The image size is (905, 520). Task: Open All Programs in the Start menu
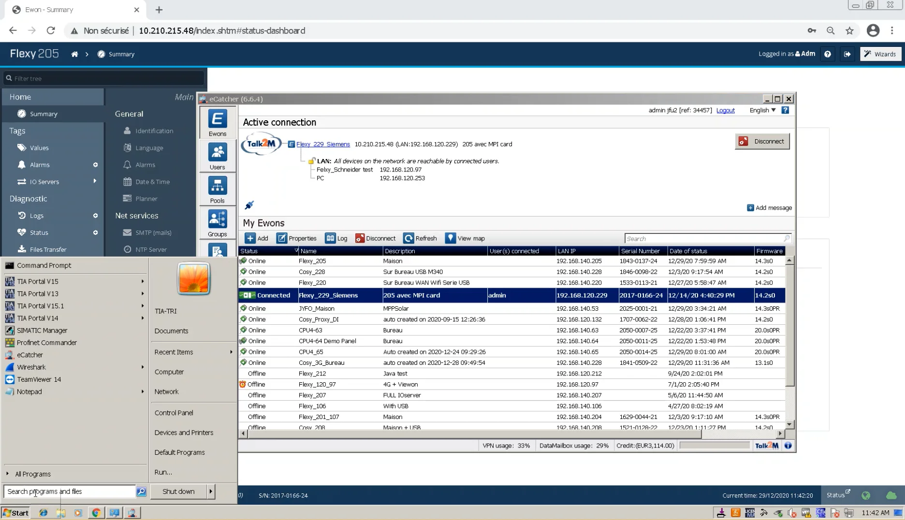[33, 474]
